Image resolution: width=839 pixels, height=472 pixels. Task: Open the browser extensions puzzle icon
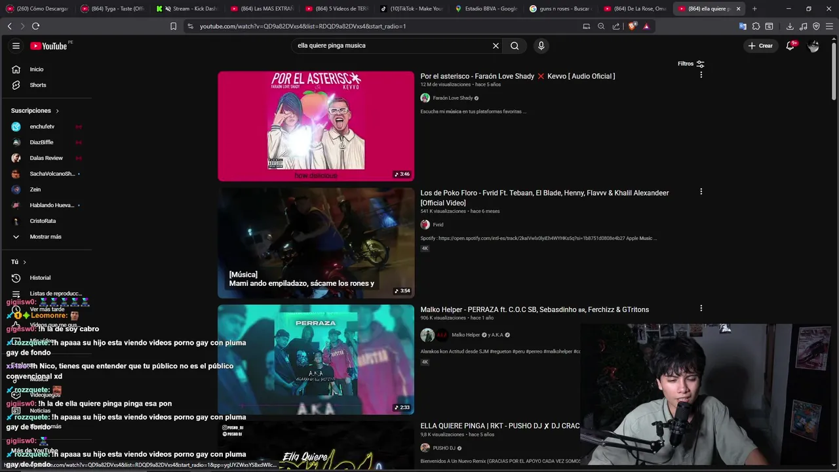coord(756,26)
